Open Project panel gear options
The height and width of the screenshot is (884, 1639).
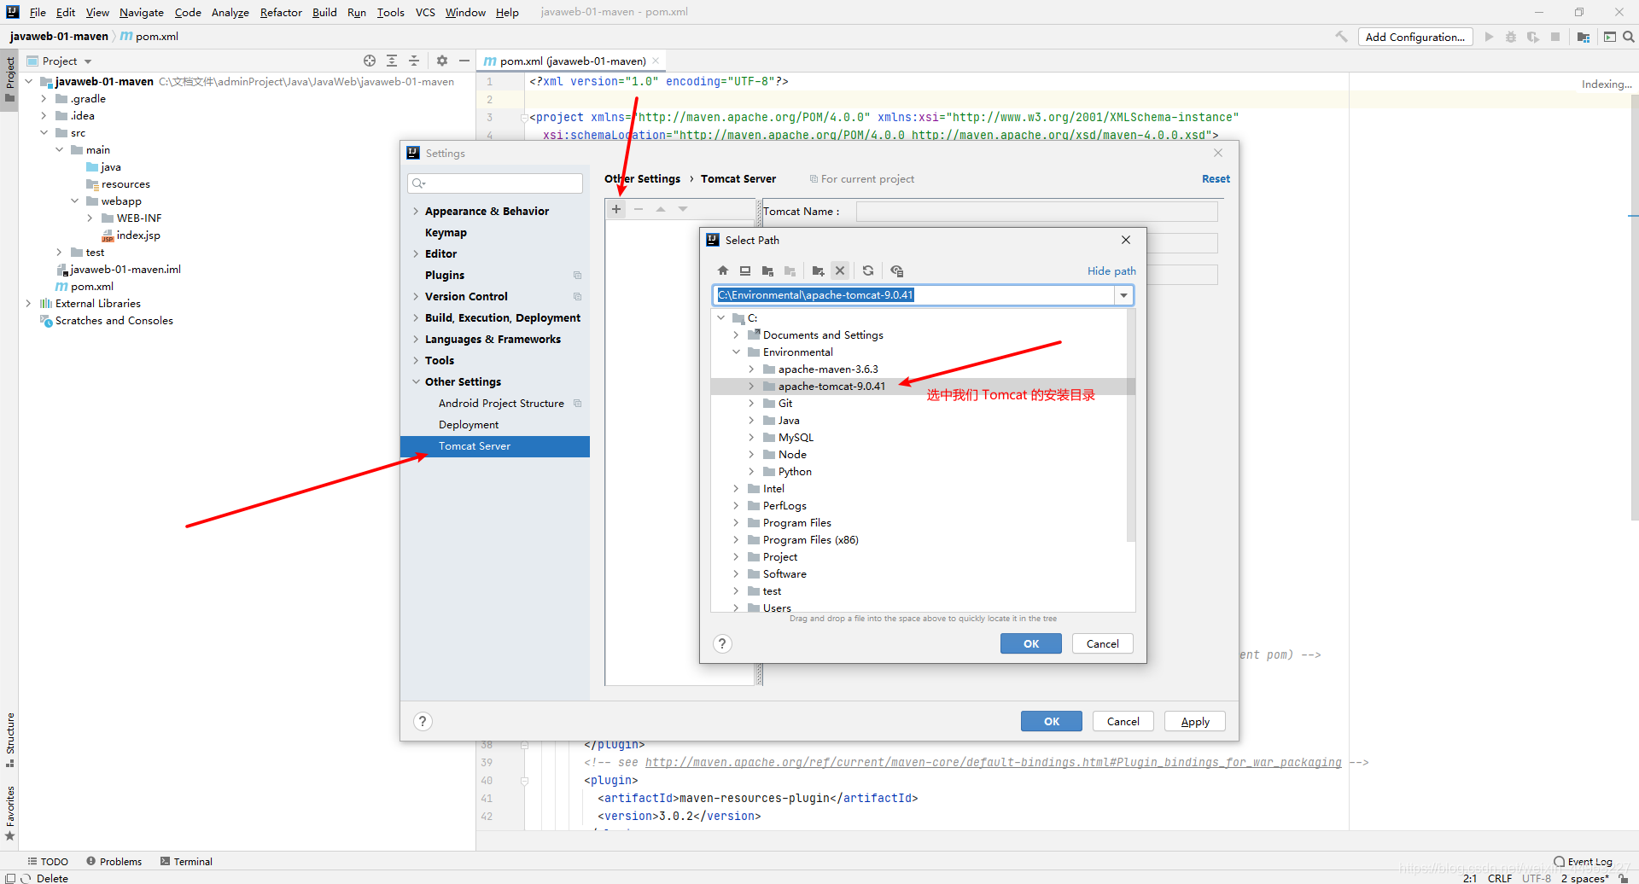pyautogui.click(x=442, y=61)
